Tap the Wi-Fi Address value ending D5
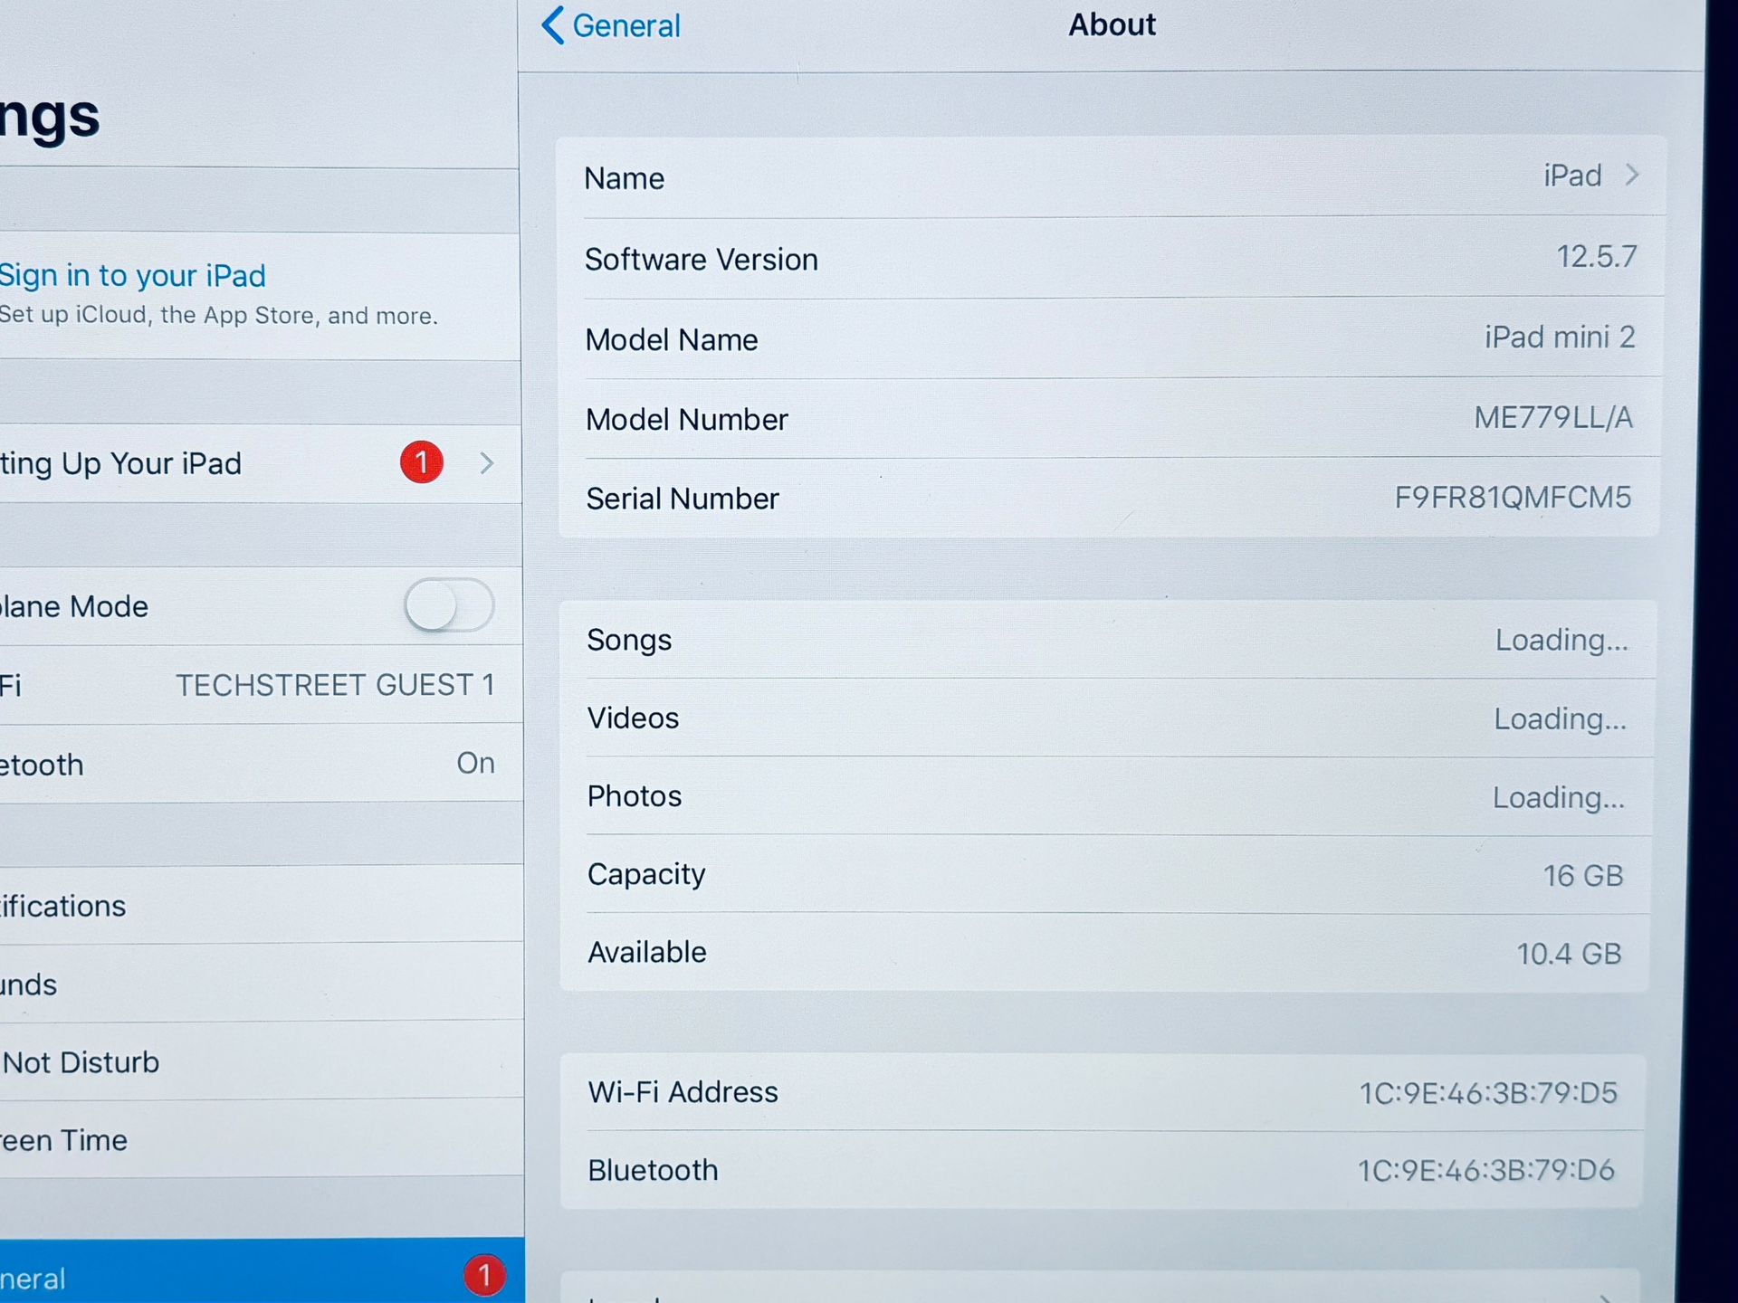Image resolution: width=1738 pixels, height=1303 pixels. coord(1488,1093)
